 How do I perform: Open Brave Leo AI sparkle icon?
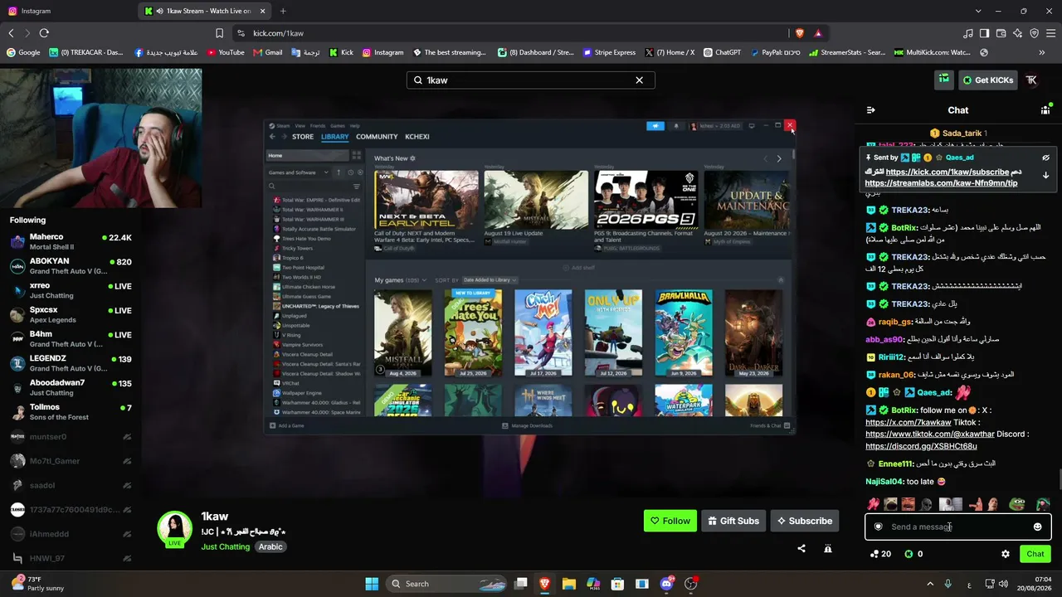pos(1018,33)
